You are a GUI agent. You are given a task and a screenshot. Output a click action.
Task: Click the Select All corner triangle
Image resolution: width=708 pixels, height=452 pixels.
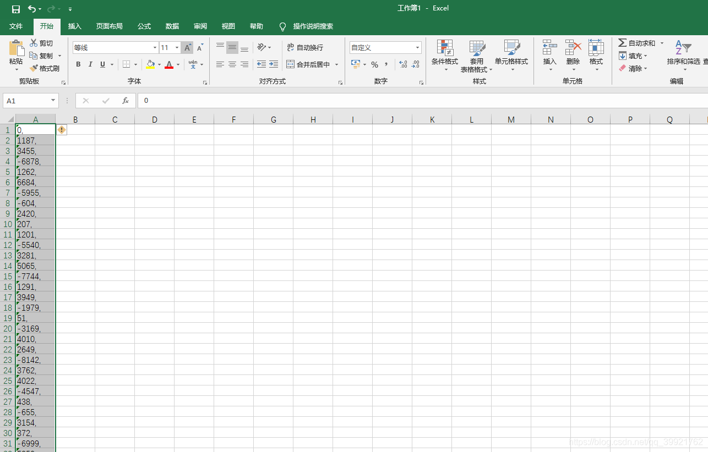pyautogui.click(x=10, y=119)
